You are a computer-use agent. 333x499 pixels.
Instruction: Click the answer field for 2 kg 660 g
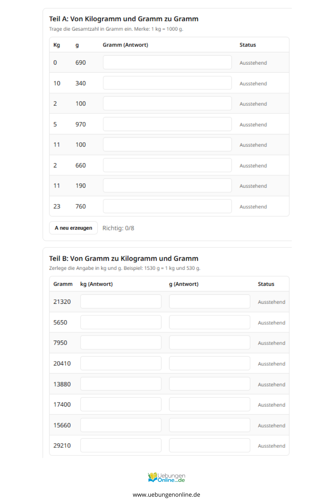pyautogui.click(x=167, y=165)
